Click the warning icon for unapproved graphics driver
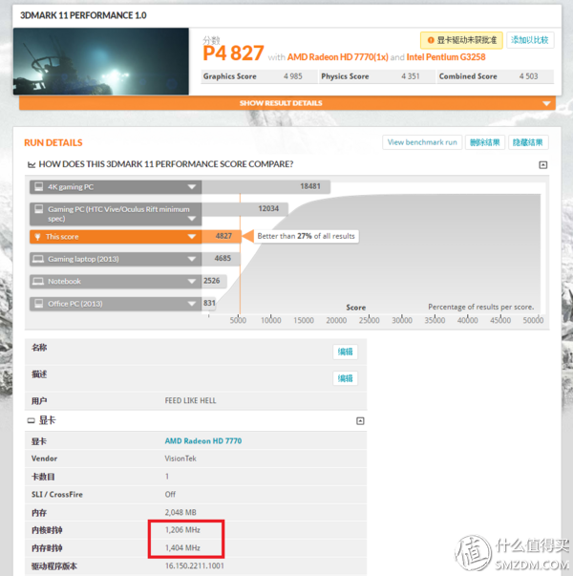573x576 pixels. coord(429,40)
